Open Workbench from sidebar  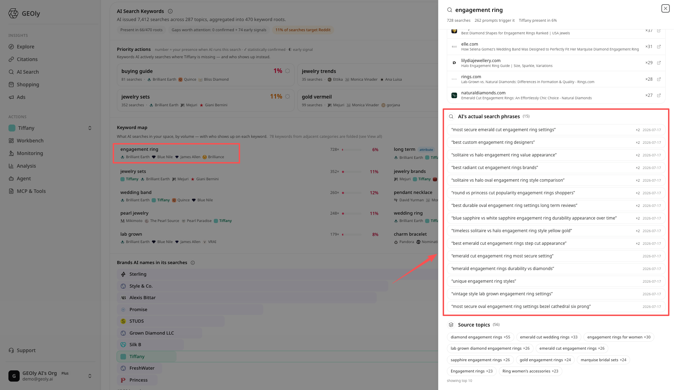[30, 141]
